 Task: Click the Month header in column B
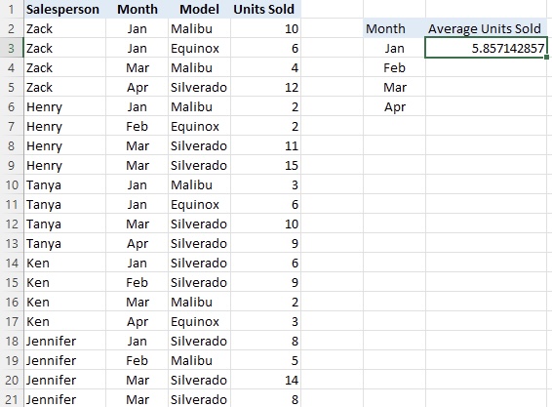click(137, 9)
